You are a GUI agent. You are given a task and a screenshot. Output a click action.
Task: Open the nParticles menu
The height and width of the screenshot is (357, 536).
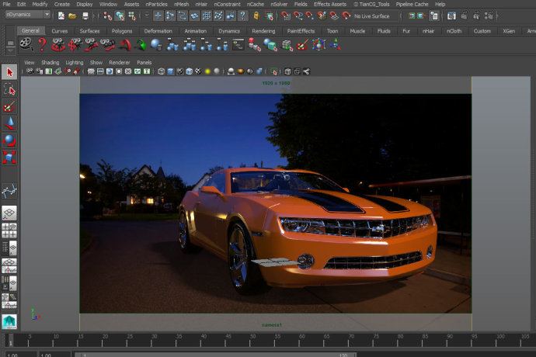tap(156, 4)
